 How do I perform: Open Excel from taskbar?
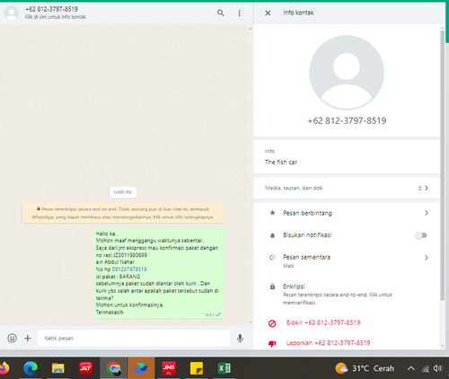[x=224, y=368]
